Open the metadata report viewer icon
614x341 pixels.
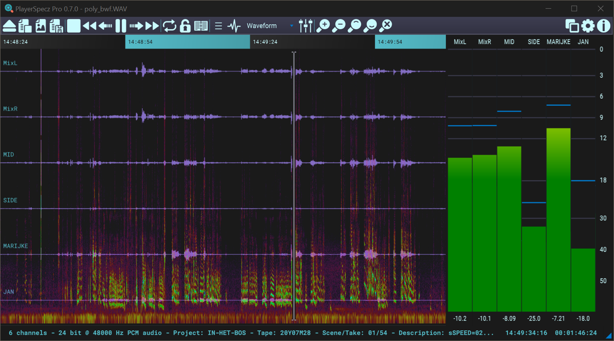[x=201, y=26]
